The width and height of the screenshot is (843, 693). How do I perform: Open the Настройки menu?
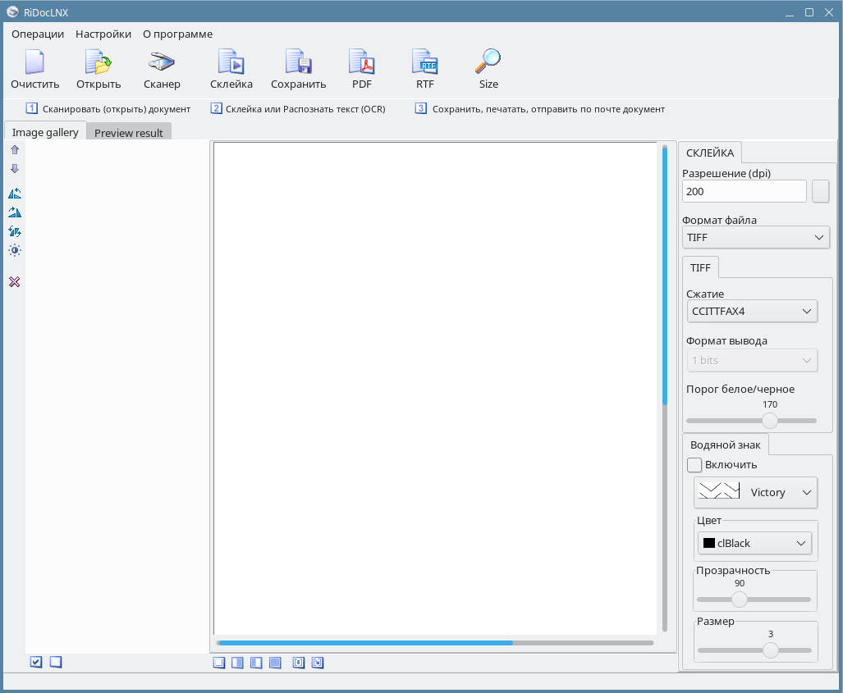(x=103, y=34)
